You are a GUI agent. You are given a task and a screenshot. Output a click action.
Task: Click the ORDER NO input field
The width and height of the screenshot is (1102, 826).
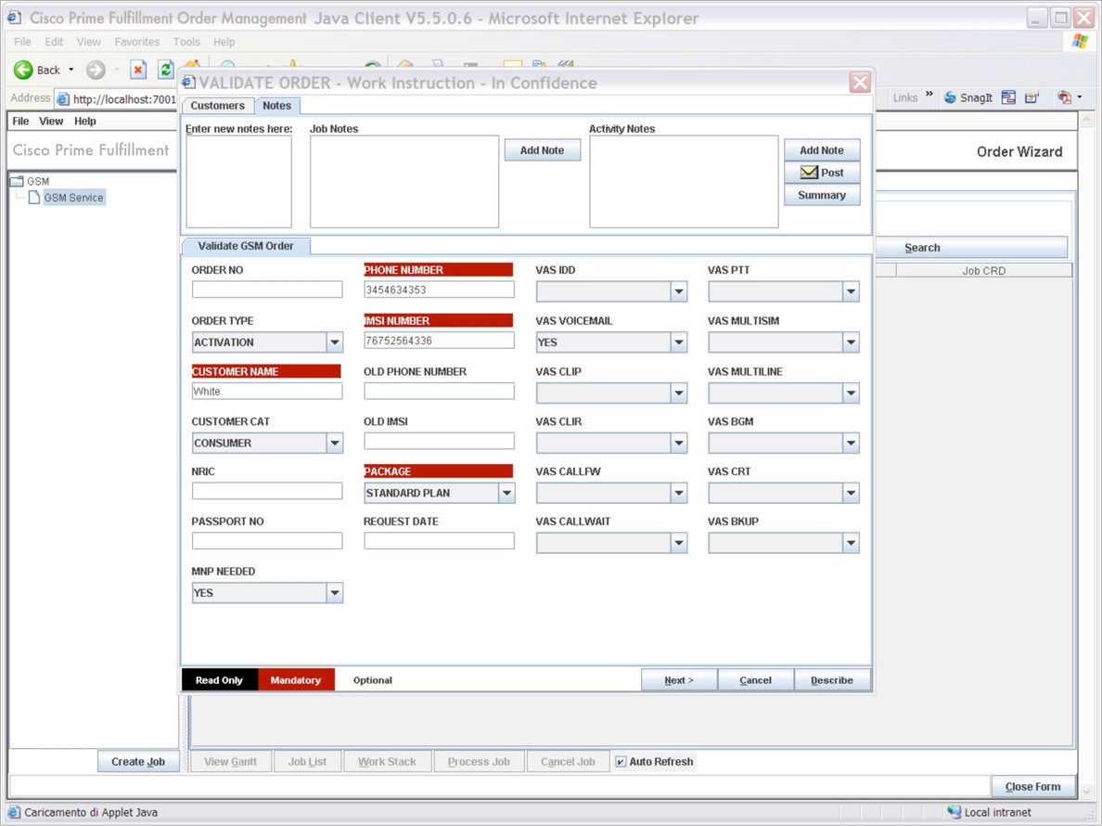(x=267, y=289)
